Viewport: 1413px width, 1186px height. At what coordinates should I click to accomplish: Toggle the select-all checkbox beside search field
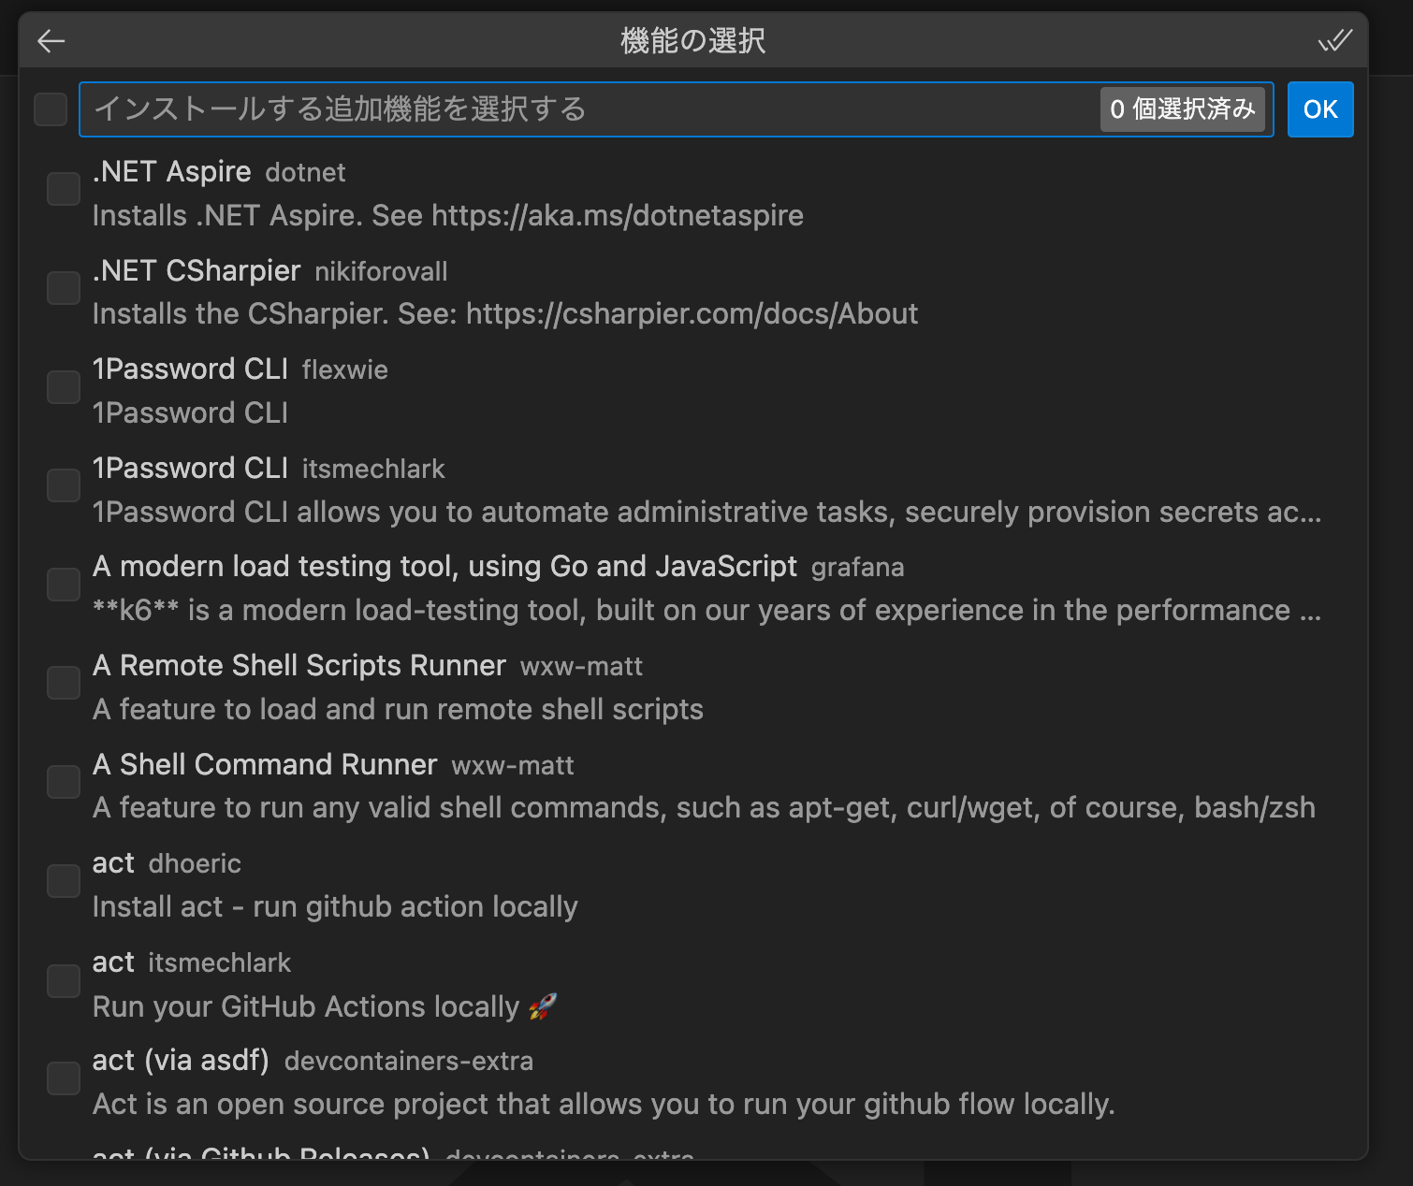pos(51,109)
